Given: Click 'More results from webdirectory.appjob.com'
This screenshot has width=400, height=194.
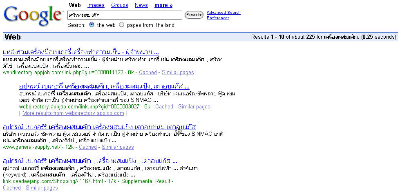Looking at the screenshot, I should point(73,113).
